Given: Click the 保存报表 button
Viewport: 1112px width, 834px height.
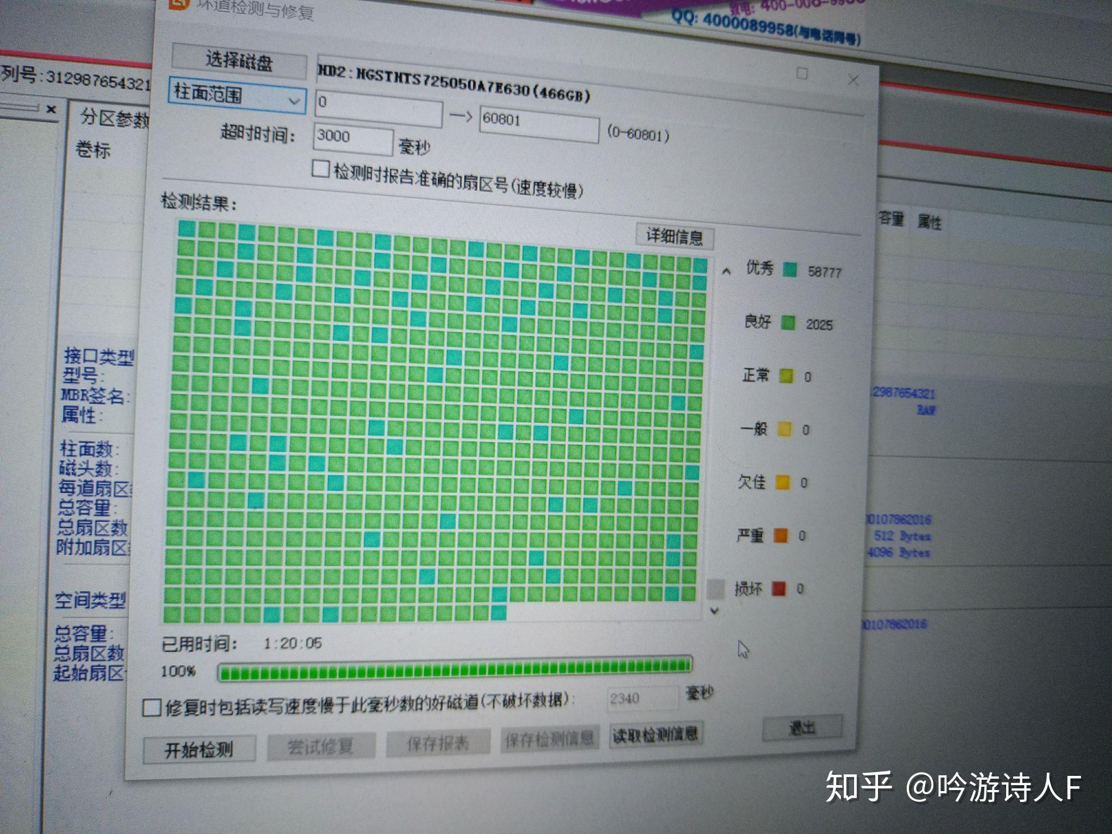Looking at the screenshot, I should tap(438, 743).
